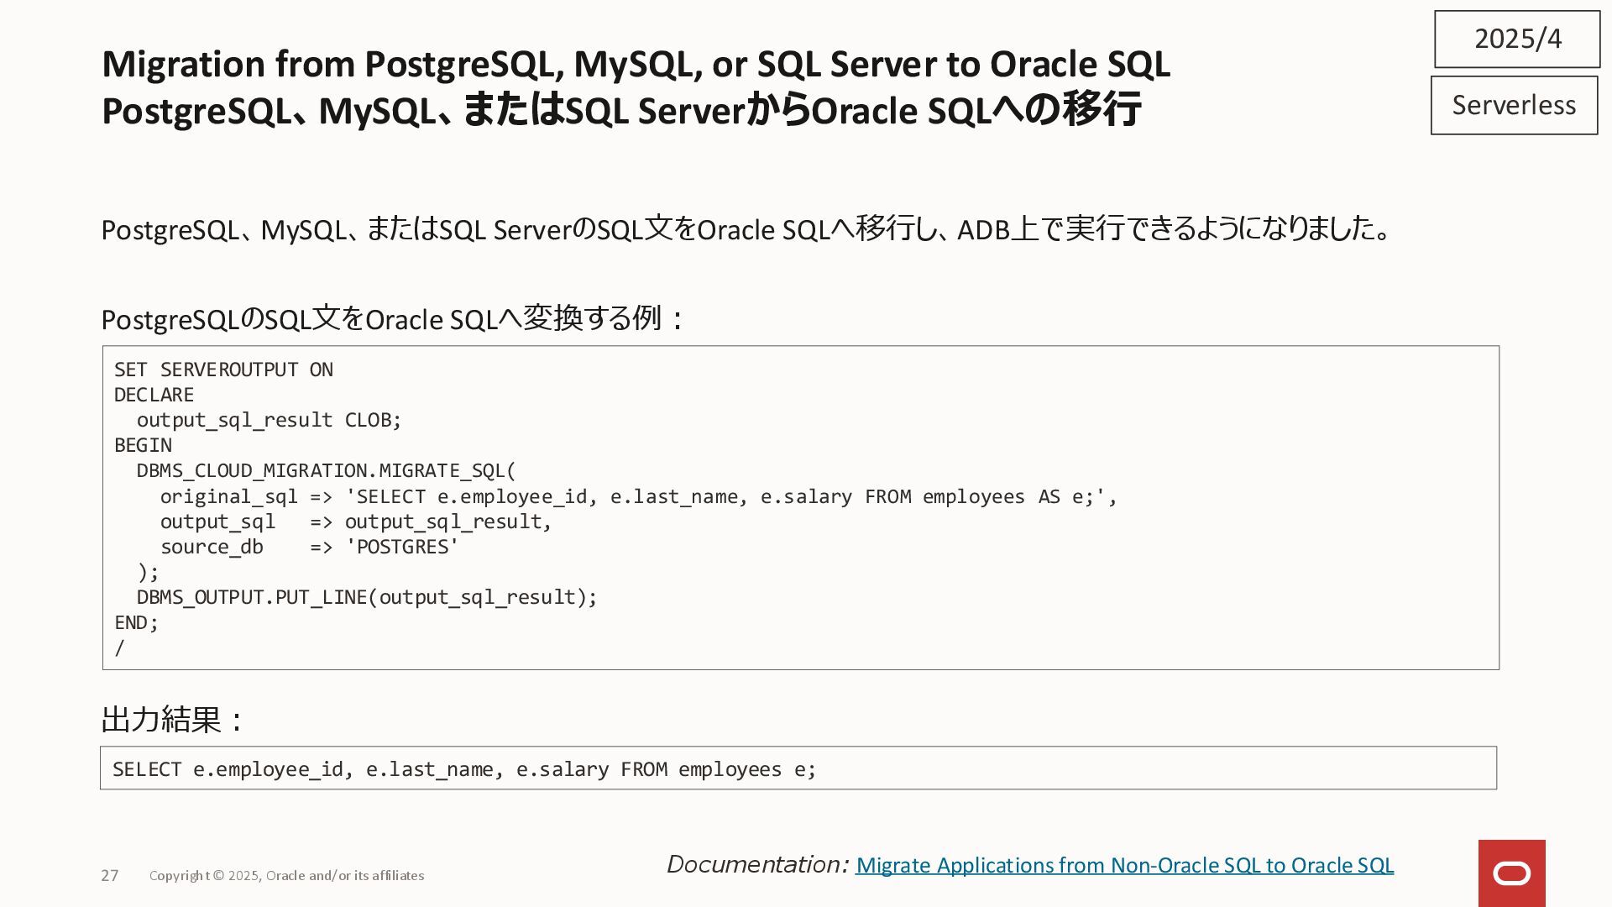Click the English slide title text
This screenshot has height=907, width=1612.
[x=636, y=64]
